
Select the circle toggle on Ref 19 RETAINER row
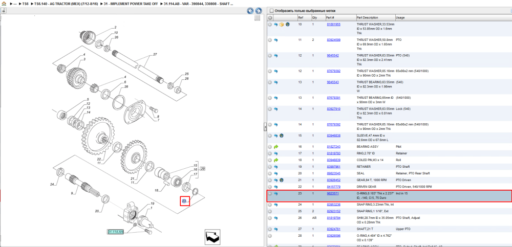(270, 167)
